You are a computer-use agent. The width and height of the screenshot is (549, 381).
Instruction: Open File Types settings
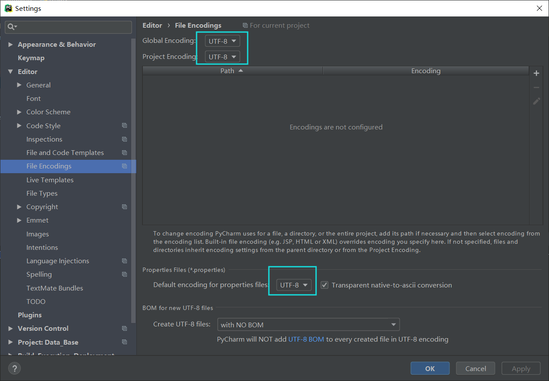(42, 193)
